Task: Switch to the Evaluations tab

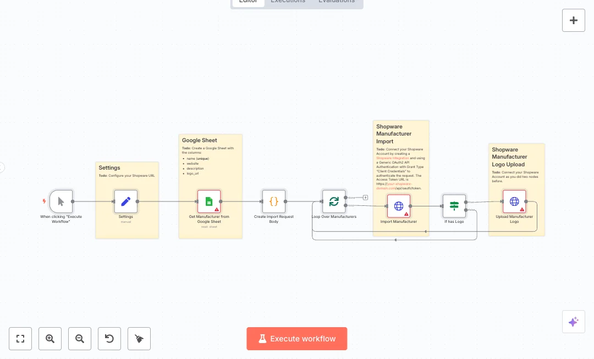Action: coord(337,2)
